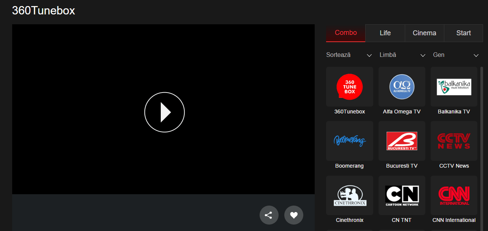
Task: Play the 360Tunebox video stream
Action: [164, 112]
